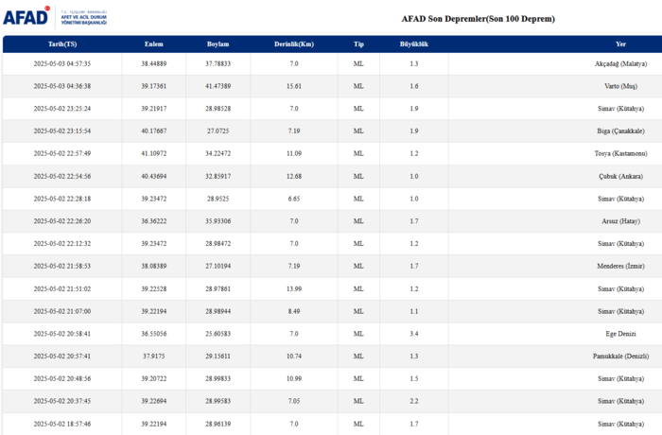Screen dimensions: 662x435
Task: Click longitude value 25.60583
Action: pos(218,334)
